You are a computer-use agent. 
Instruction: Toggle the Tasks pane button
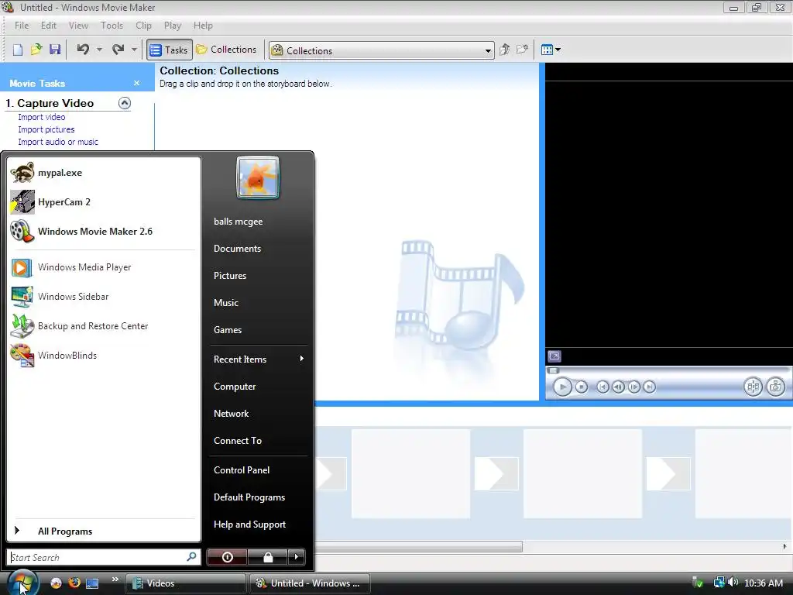point(170,50)
